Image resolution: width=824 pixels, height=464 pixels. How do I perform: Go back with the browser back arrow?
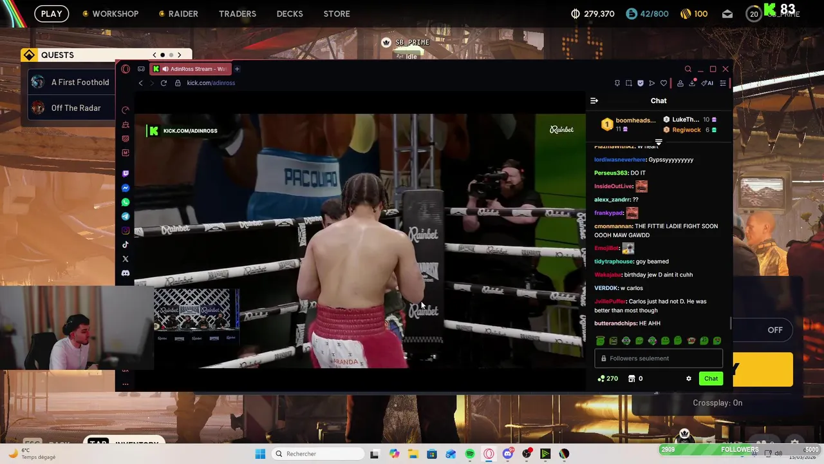(x=141, y=83)
